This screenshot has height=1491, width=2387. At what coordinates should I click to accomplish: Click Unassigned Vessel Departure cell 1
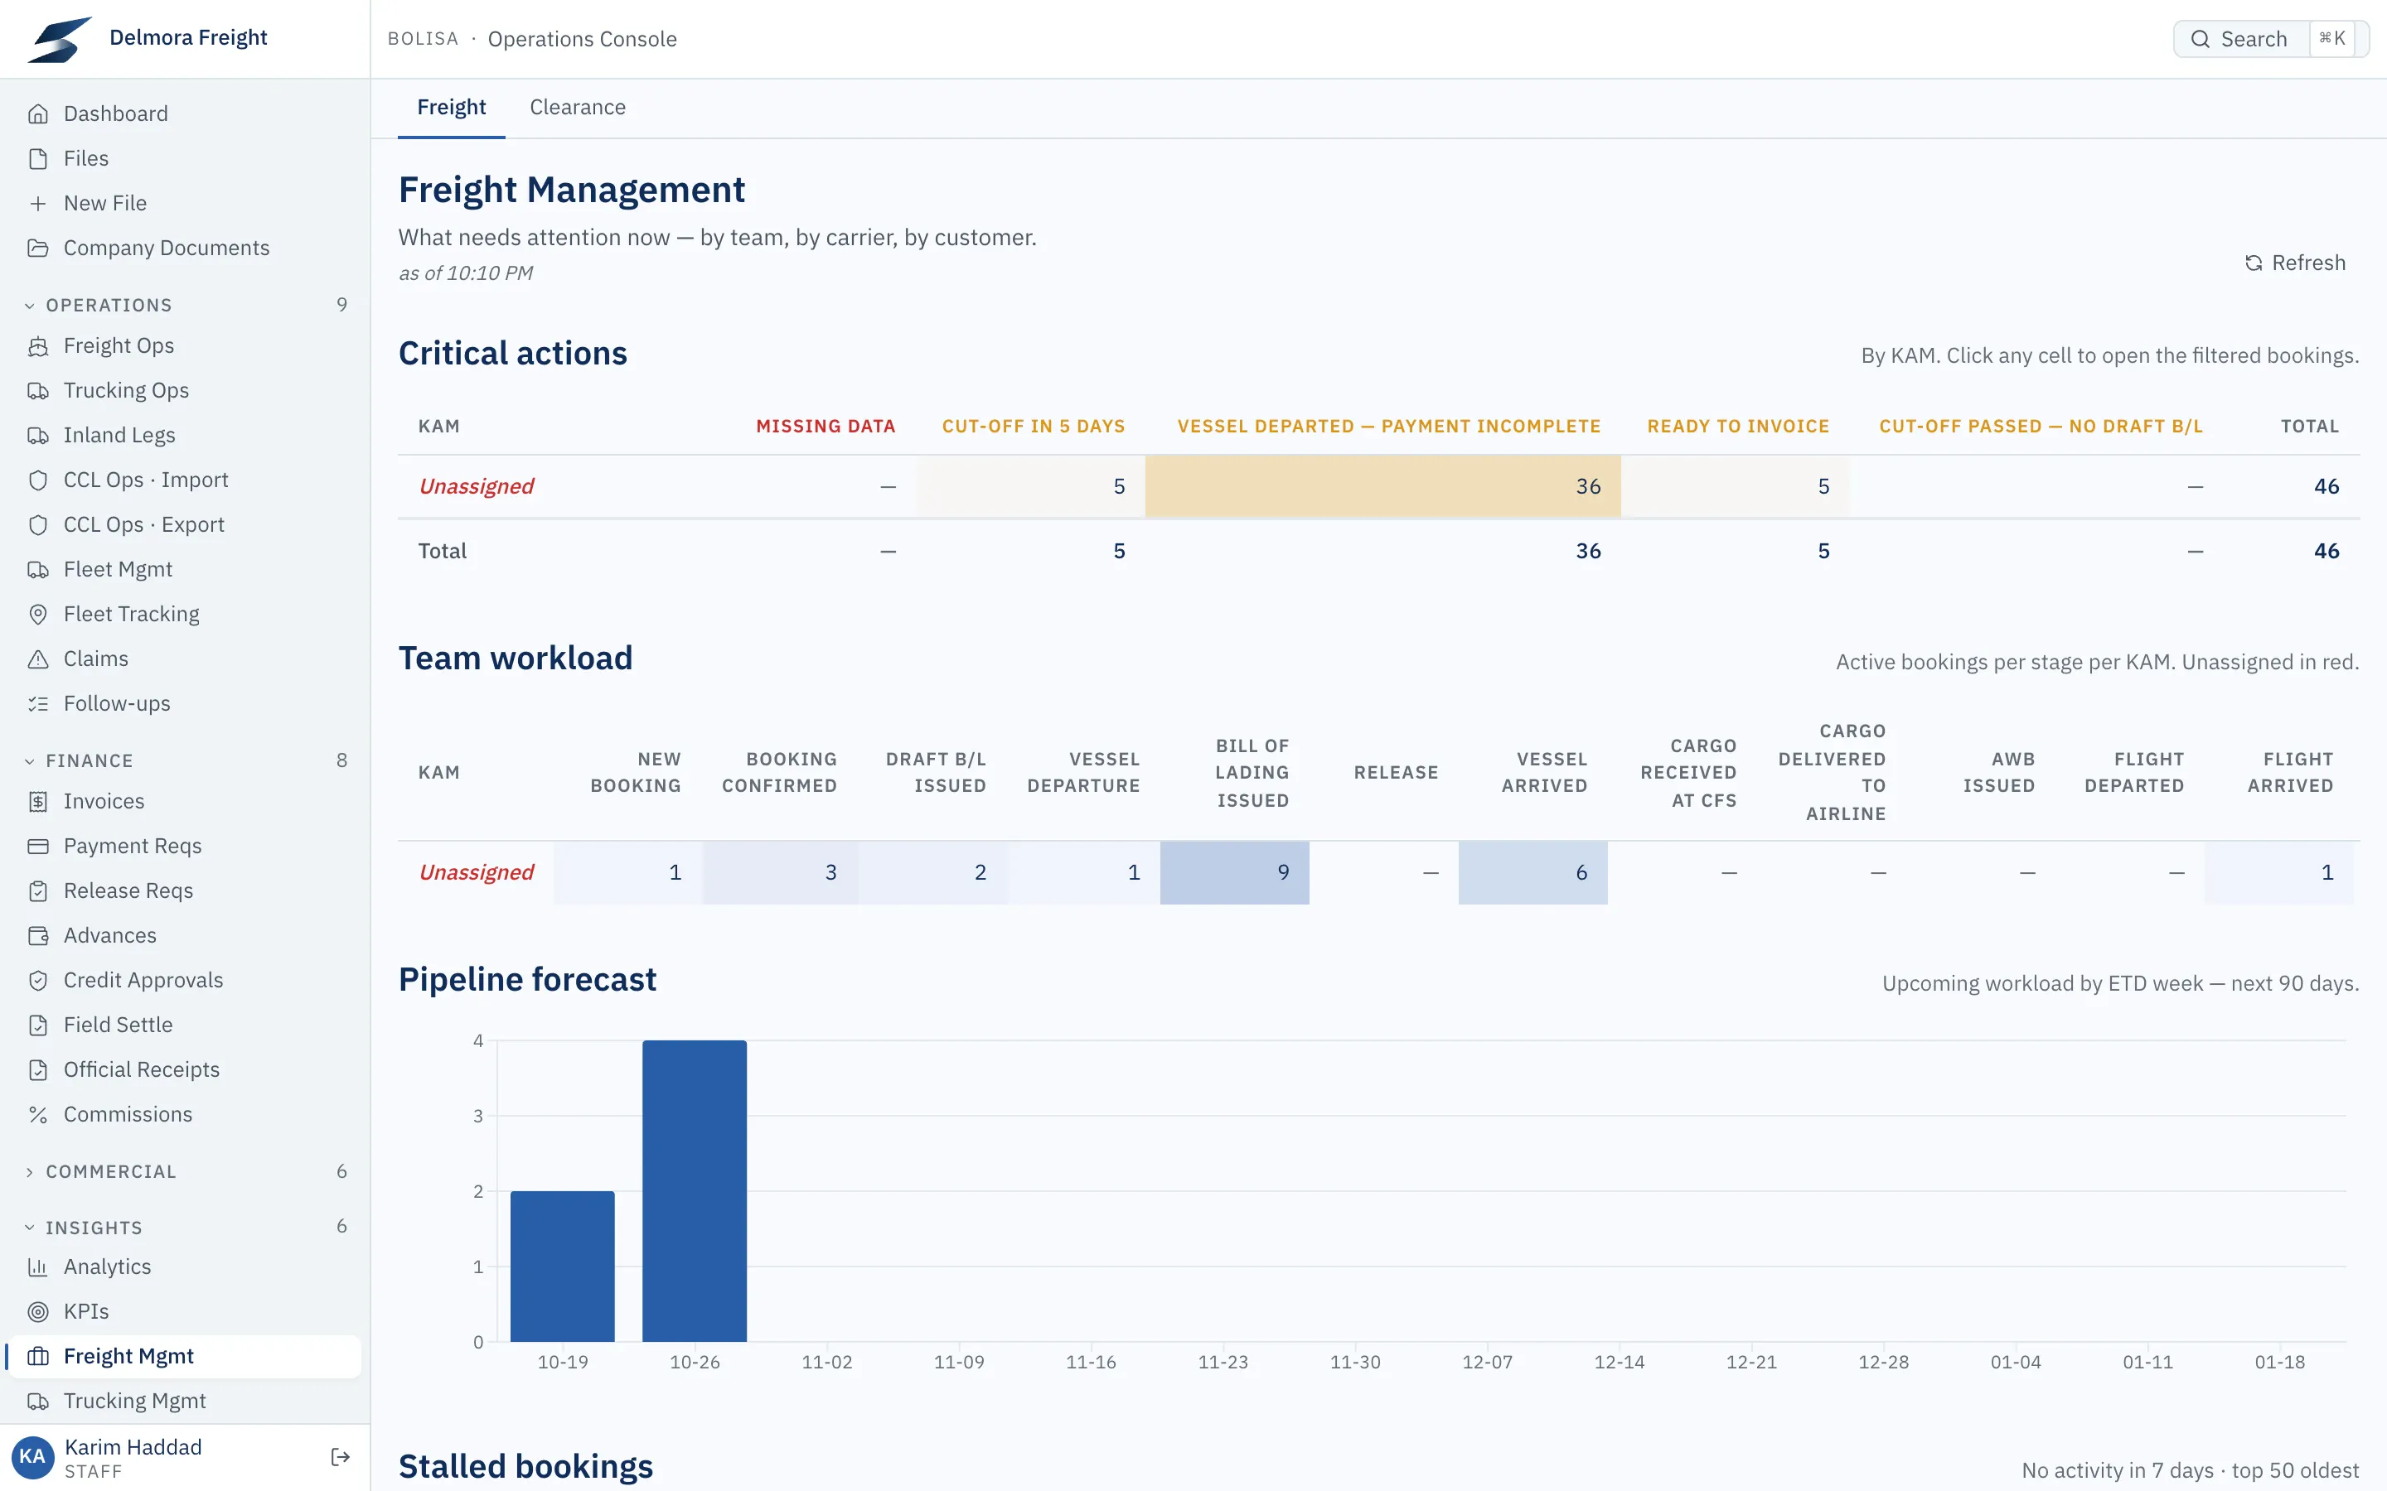click(x=1084, y=873)
